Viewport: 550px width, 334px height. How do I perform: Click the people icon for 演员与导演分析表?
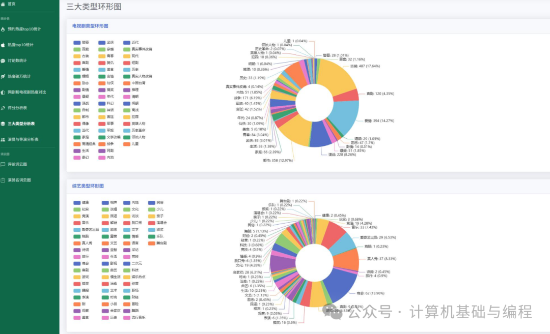tap(4, 138)
